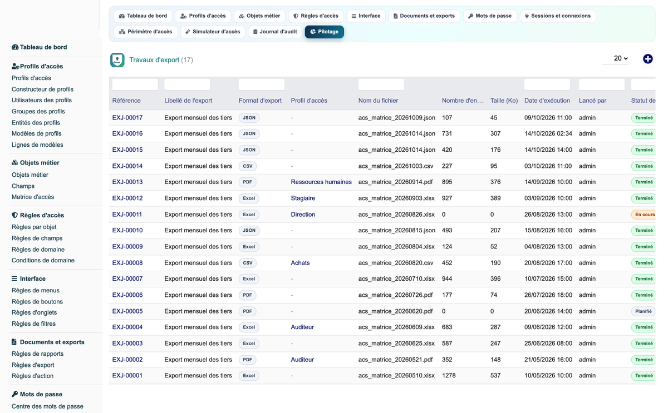Focus the Référence column filter field

point(135,84)
